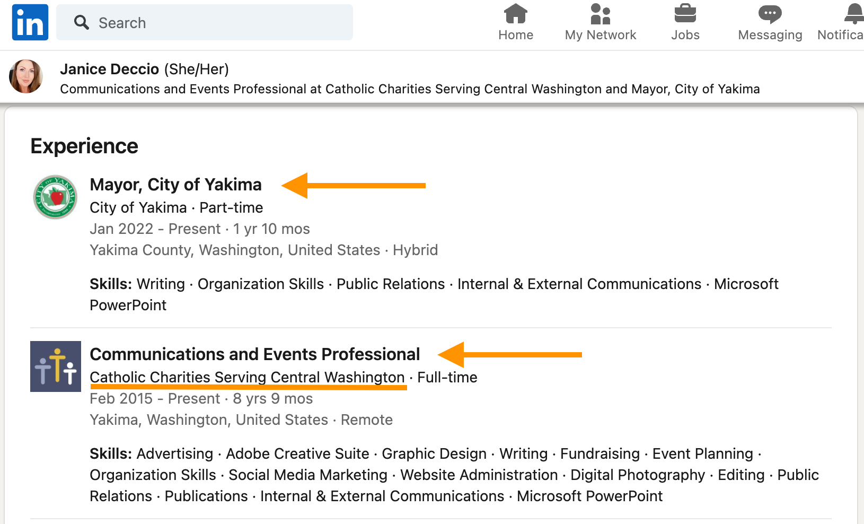Click the Mayor, City of Yakima title
The image size is (864, 524).
click(x=175, y=185)
